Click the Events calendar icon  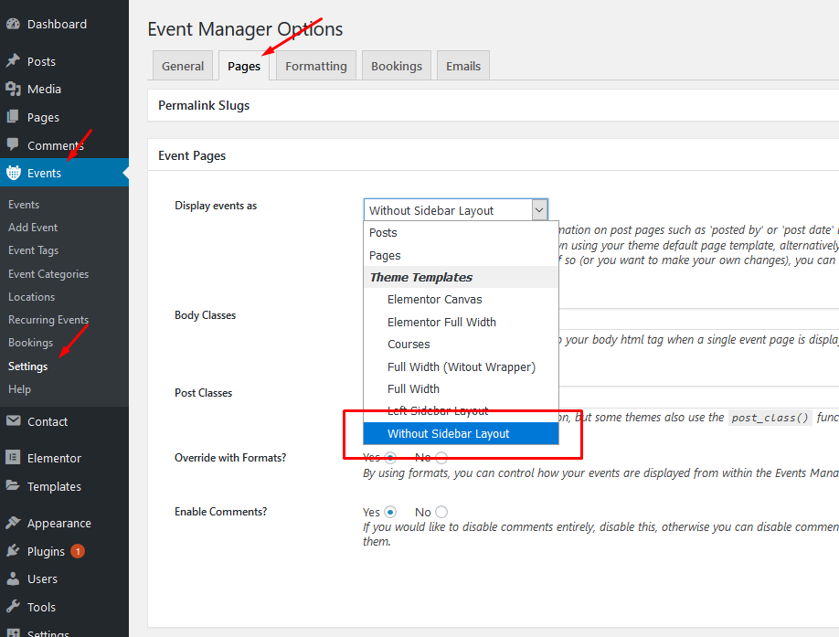13,173
